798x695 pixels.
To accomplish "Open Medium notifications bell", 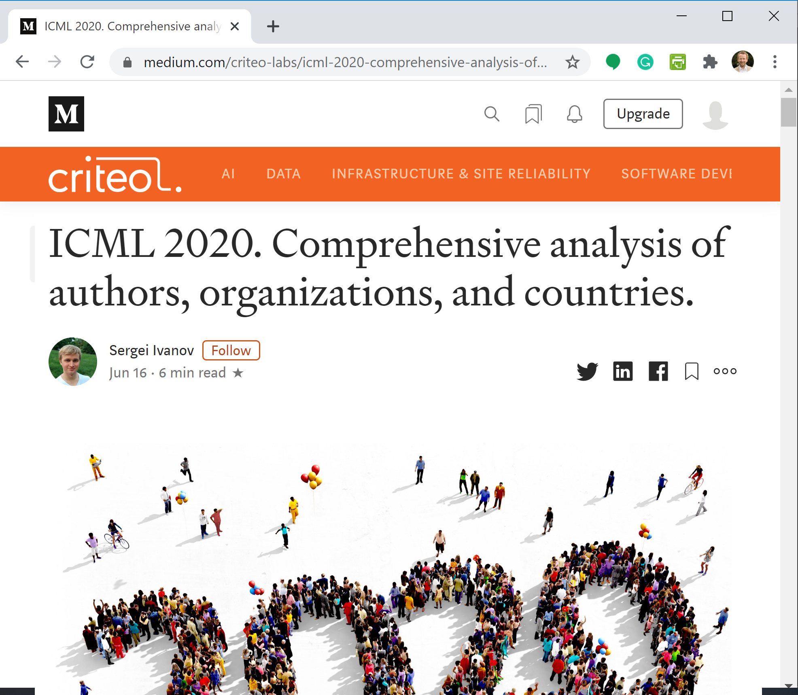I will 574,114.
